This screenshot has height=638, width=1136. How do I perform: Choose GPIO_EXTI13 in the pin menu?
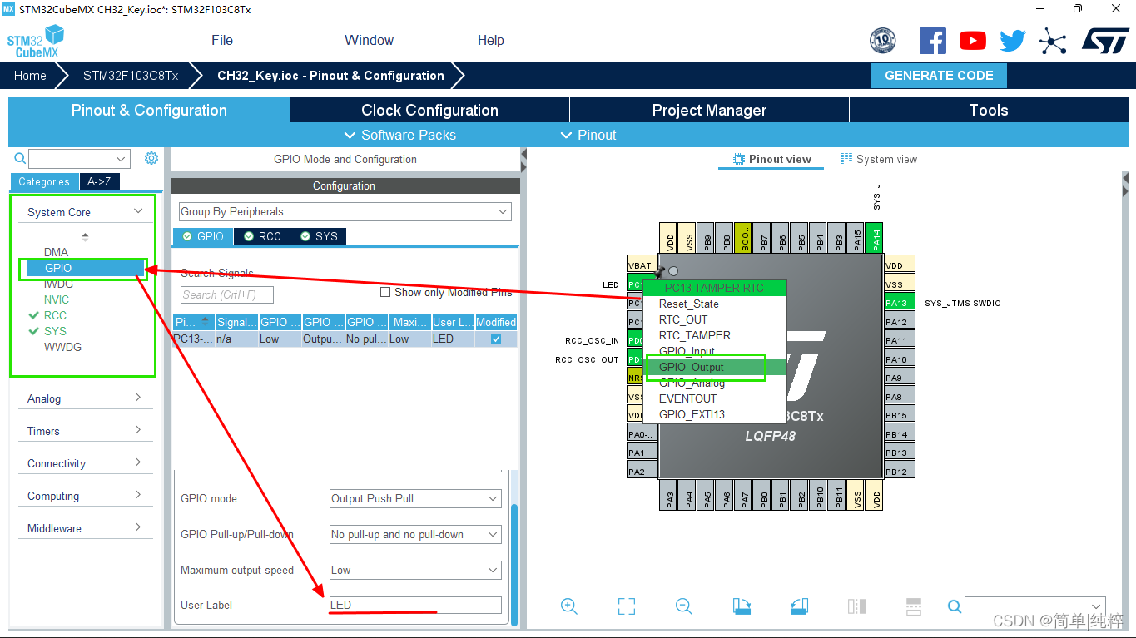point(715,414)
